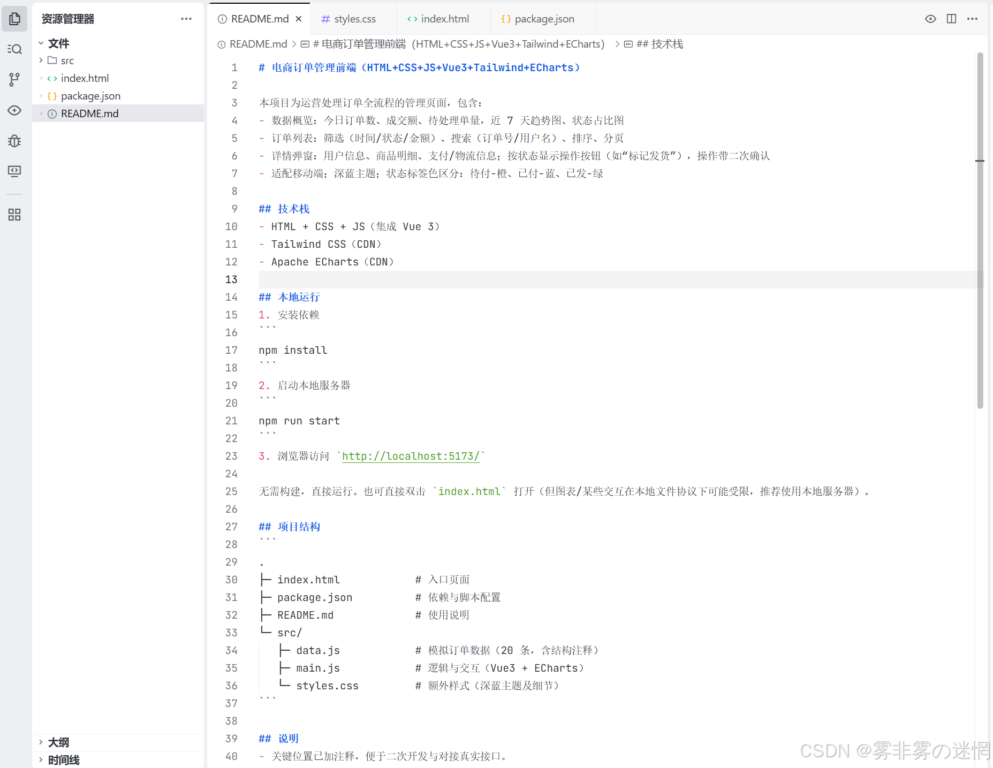Click the ## 项目结构 heading text
This screenshot has height=768, width=993.
289,527
